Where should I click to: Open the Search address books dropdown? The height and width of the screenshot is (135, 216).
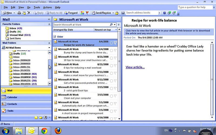point(159,13)
